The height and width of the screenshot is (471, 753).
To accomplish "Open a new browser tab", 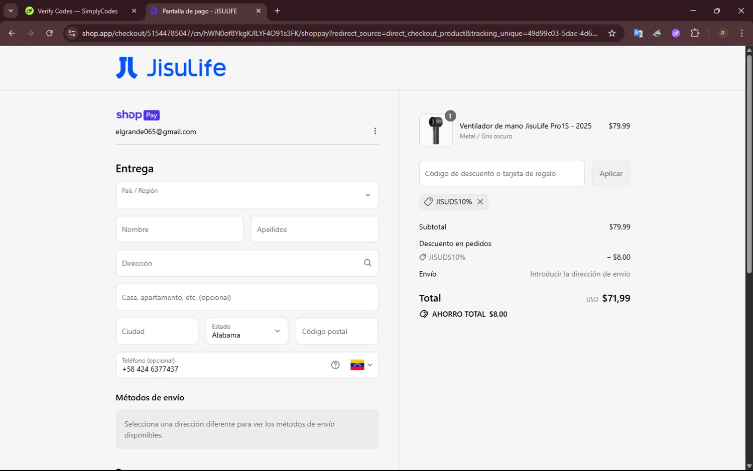I will click(277, 11).
